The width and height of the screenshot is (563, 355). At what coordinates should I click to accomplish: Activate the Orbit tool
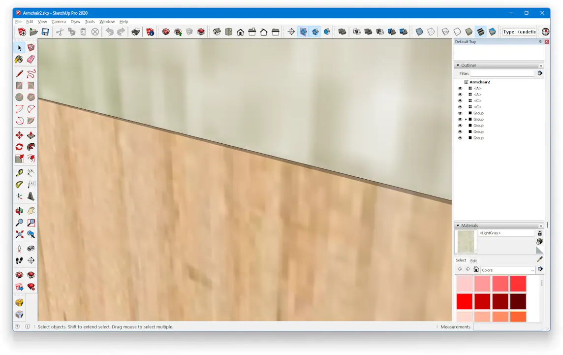(x=19, y=211)
